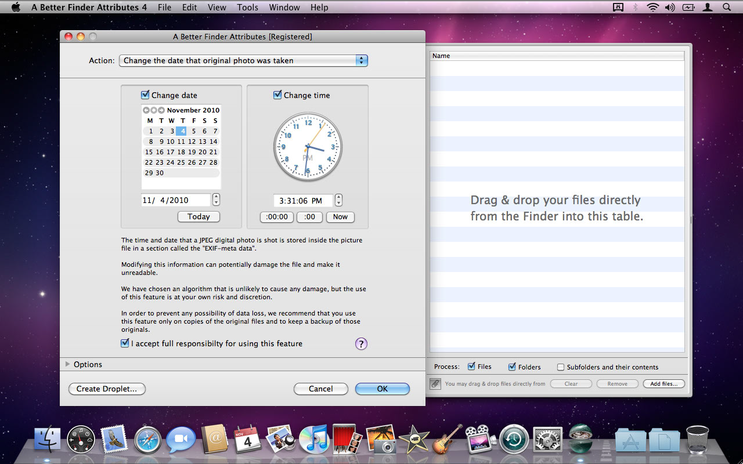Expand the Options disclosure triangle
743x464 pixels.
[x=68, y=364]
